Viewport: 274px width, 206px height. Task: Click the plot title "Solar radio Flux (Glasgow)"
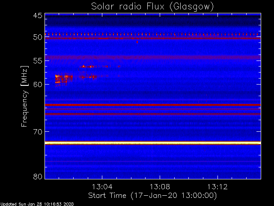pyautogui.click(x=152, y=7)
